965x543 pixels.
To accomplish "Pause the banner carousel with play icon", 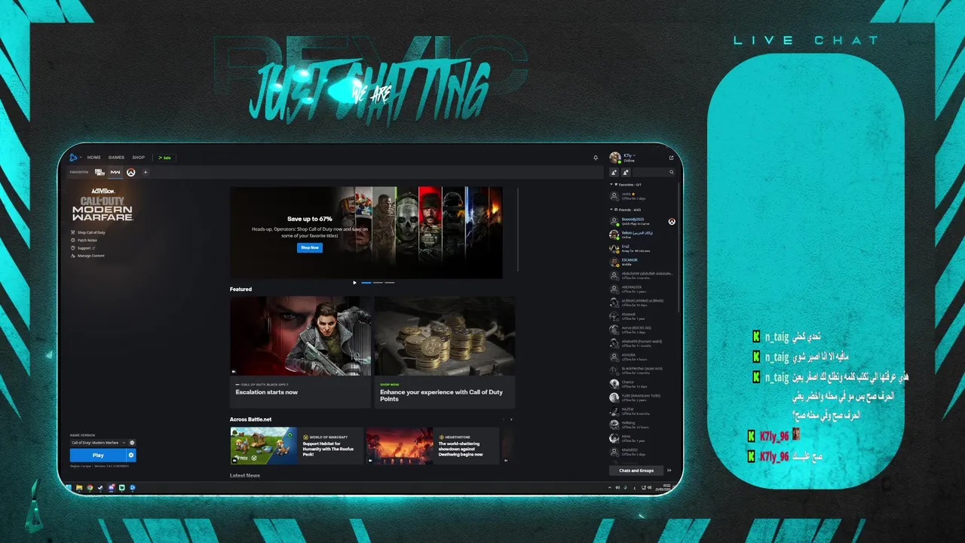I will coord(354,283).
